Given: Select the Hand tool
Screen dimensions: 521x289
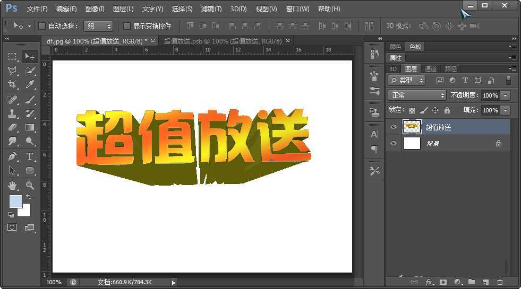Looking at the screenshot, I should 12,185.
